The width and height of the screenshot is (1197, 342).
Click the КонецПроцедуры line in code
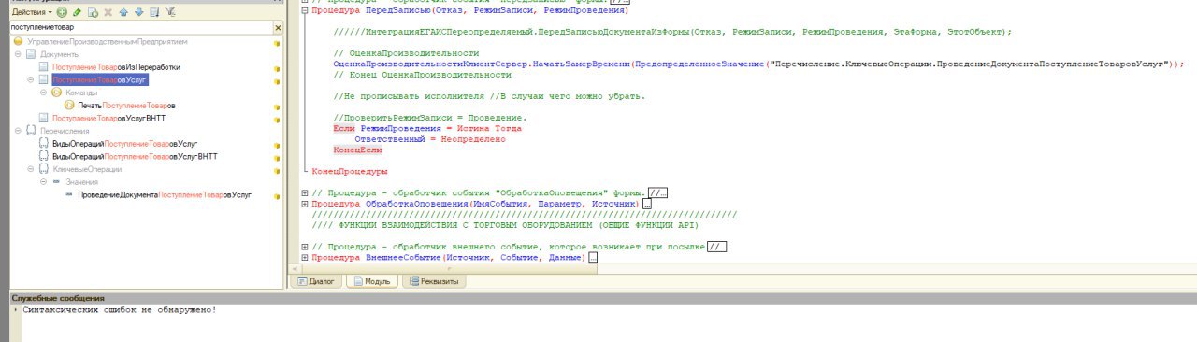click(x=350, y=172)
